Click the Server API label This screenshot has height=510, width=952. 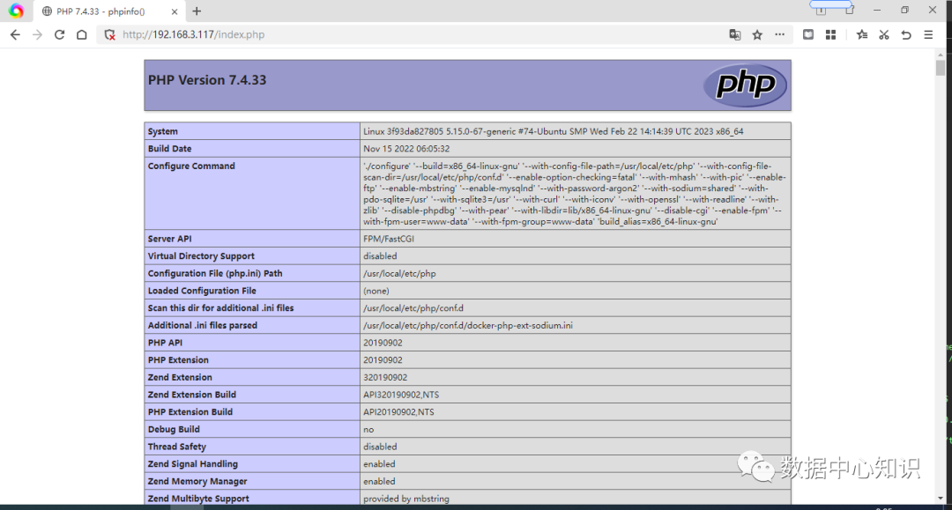tap(169, 239)
